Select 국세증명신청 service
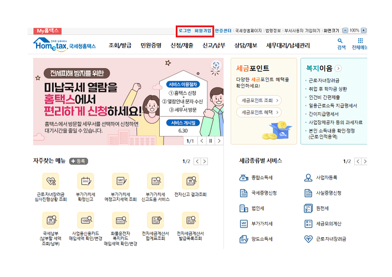 [258, 193]
